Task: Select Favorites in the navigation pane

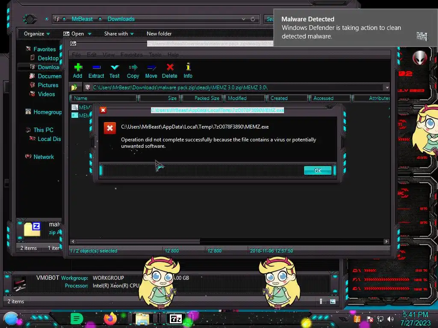Action: point(44,50)
